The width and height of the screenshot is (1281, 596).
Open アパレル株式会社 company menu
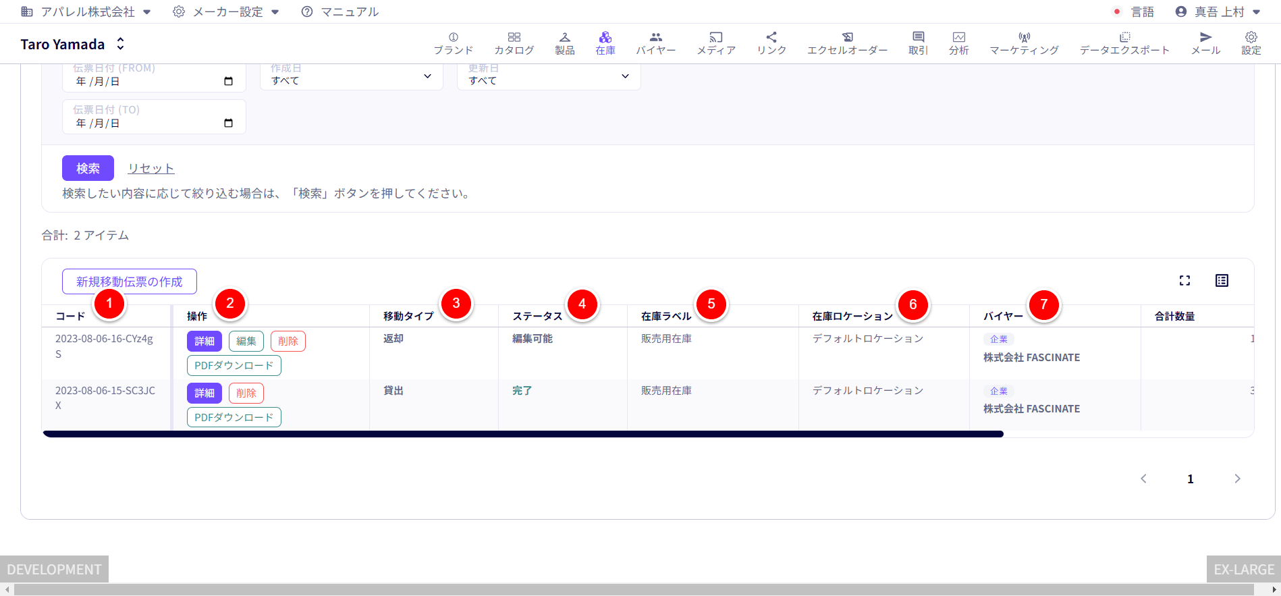tap(86, 11)
